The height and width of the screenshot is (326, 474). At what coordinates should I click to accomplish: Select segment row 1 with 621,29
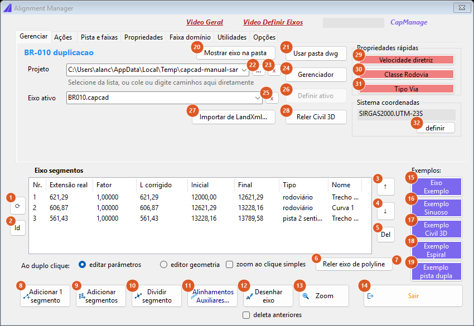[x=200, y=197]
